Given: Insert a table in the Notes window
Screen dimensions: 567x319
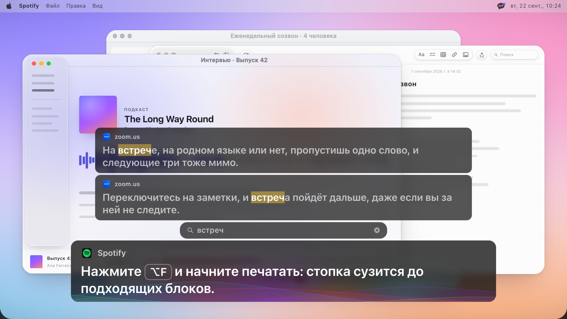Looking at the screenshot, I should (x=443, y=55).
